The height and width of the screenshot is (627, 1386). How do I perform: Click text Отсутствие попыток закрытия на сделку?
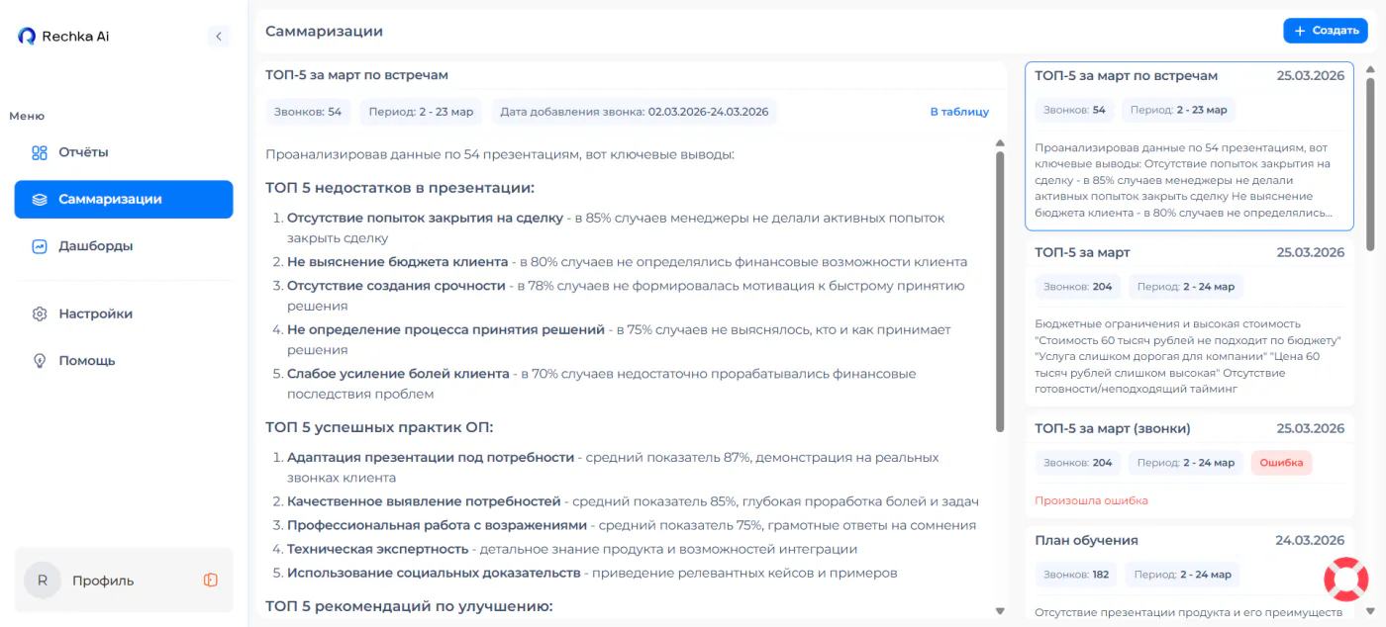[425, 218]
